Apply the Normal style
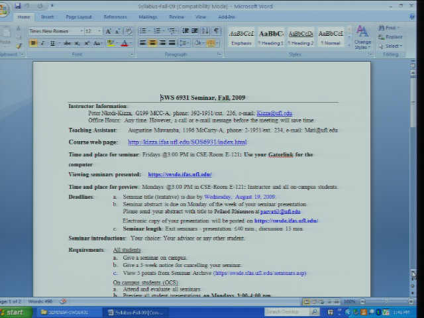Viewport: 424px width, 318px height. [x=331, y=37]
